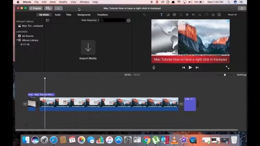
Task: Open timeline Settings popover
Action: coord(242,75)
